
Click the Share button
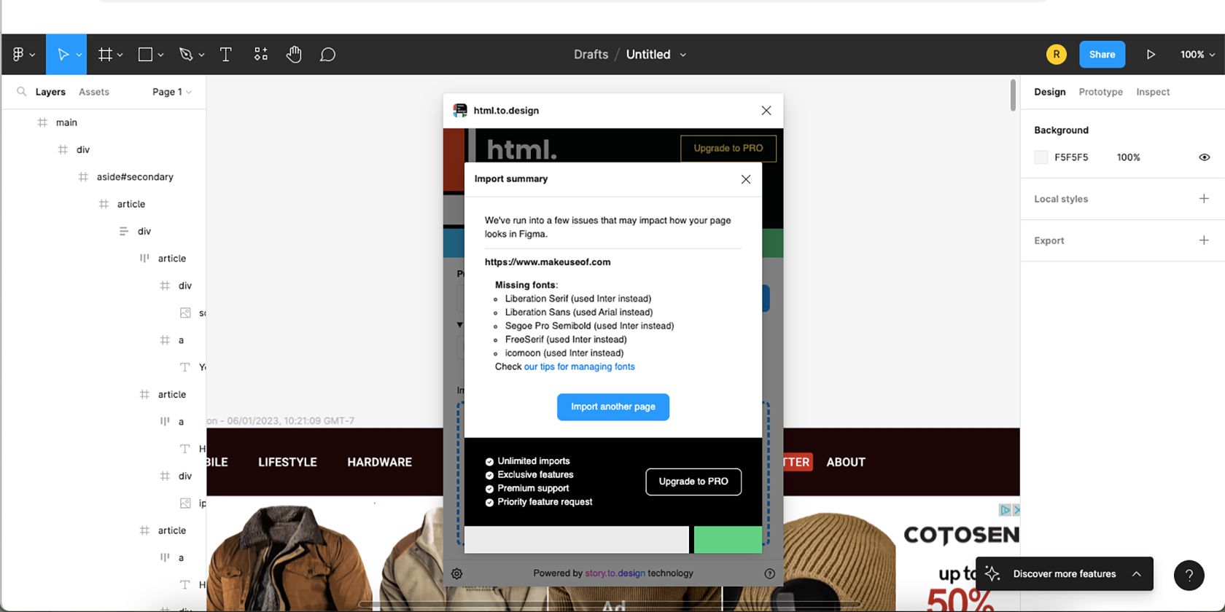click(1102, 55)
